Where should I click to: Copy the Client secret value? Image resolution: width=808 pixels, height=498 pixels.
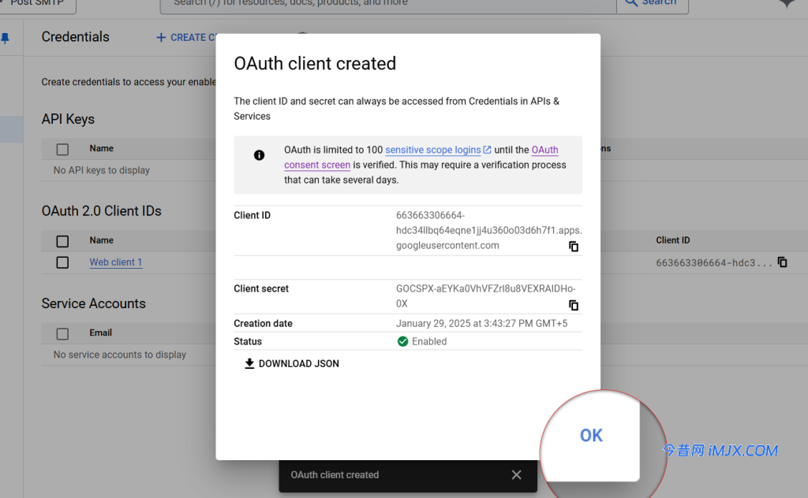coord(574,305)
